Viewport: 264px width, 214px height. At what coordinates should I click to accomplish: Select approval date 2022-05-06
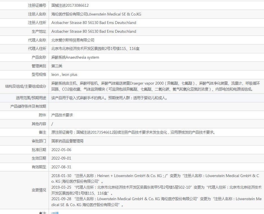coord(61,150)
